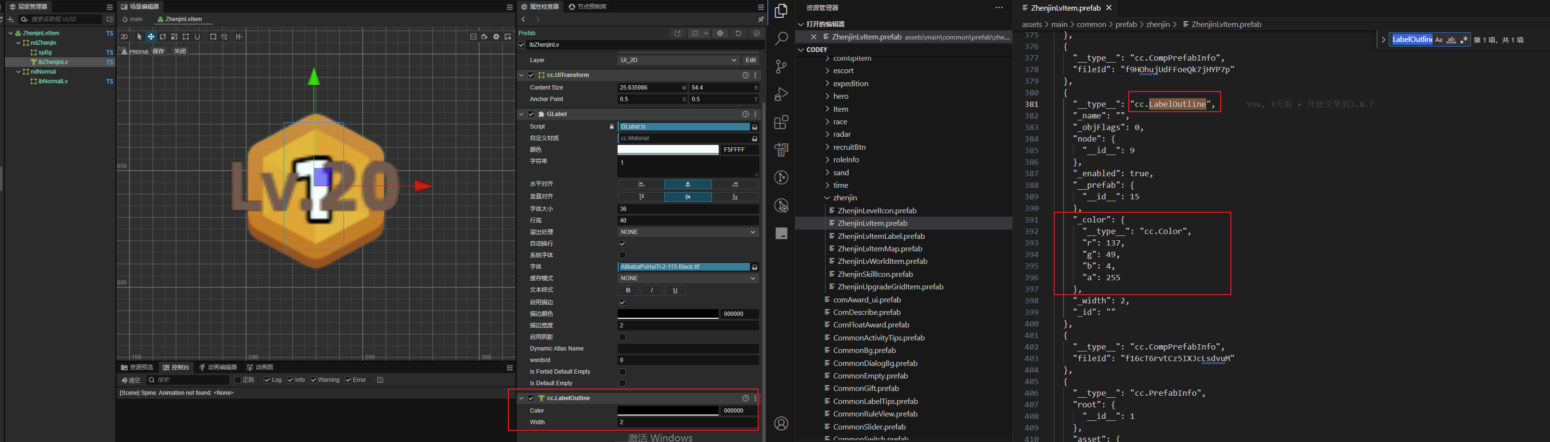This screenshot has width=1550, height=442.
Task: Select the rect transform tool
Action: [x=186, y=37]
